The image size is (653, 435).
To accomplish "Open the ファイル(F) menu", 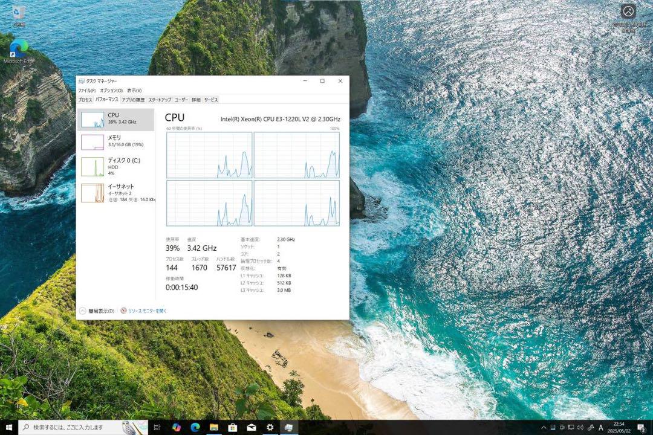I will [x=86, y=91].
